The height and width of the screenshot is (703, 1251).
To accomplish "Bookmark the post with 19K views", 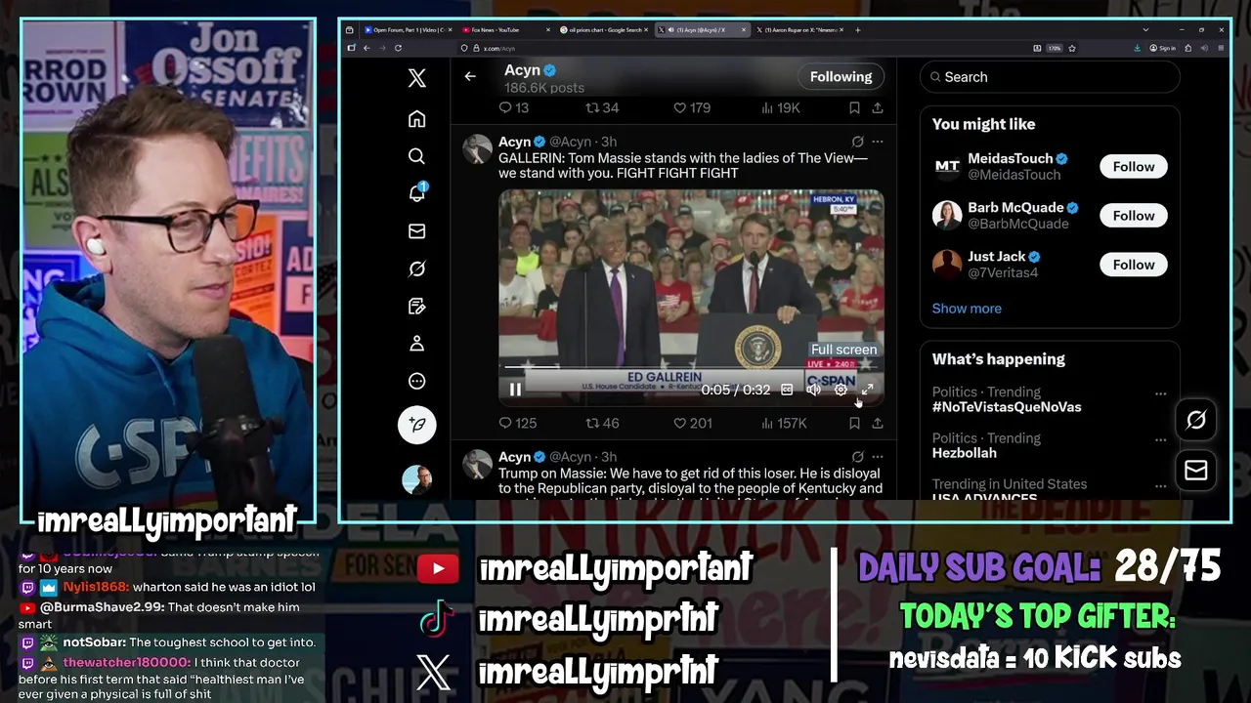I will click(x=854, y=107).
